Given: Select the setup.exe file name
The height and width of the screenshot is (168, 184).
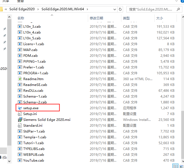Looking at the screenshot, I should [31, 108].
